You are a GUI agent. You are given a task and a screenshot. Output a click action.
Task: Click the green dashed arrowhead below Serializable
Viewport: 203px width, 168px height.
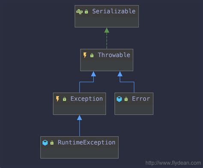107,30
